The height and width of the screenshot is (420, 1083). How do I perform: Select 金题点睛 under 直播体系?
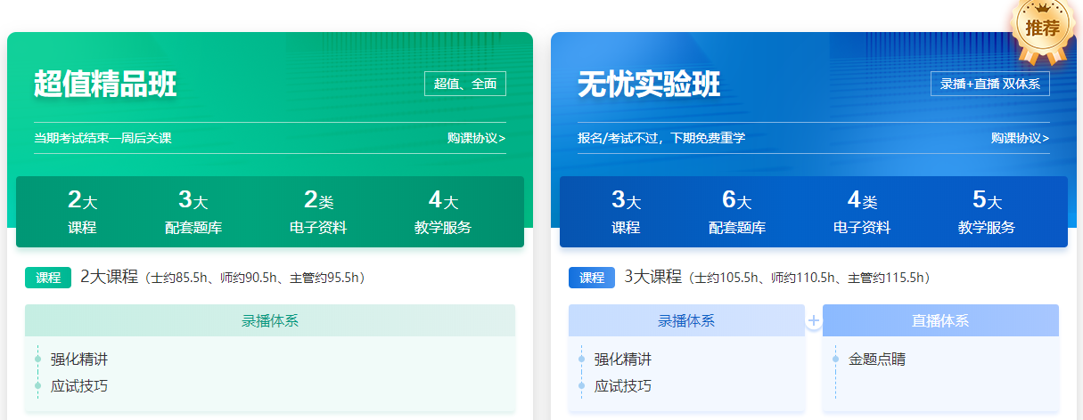point(877,359)
